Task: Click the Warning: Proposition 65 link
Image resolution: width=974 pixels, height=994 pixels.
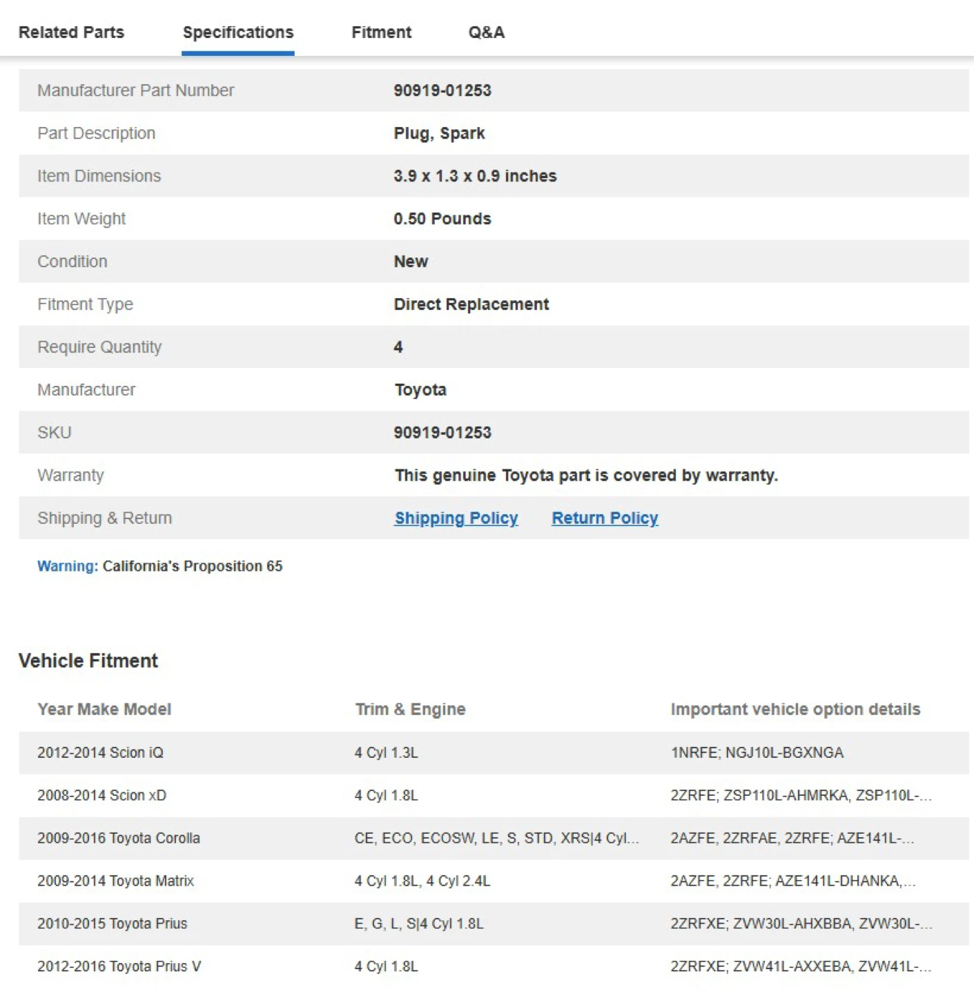Action: pos(159,566)
